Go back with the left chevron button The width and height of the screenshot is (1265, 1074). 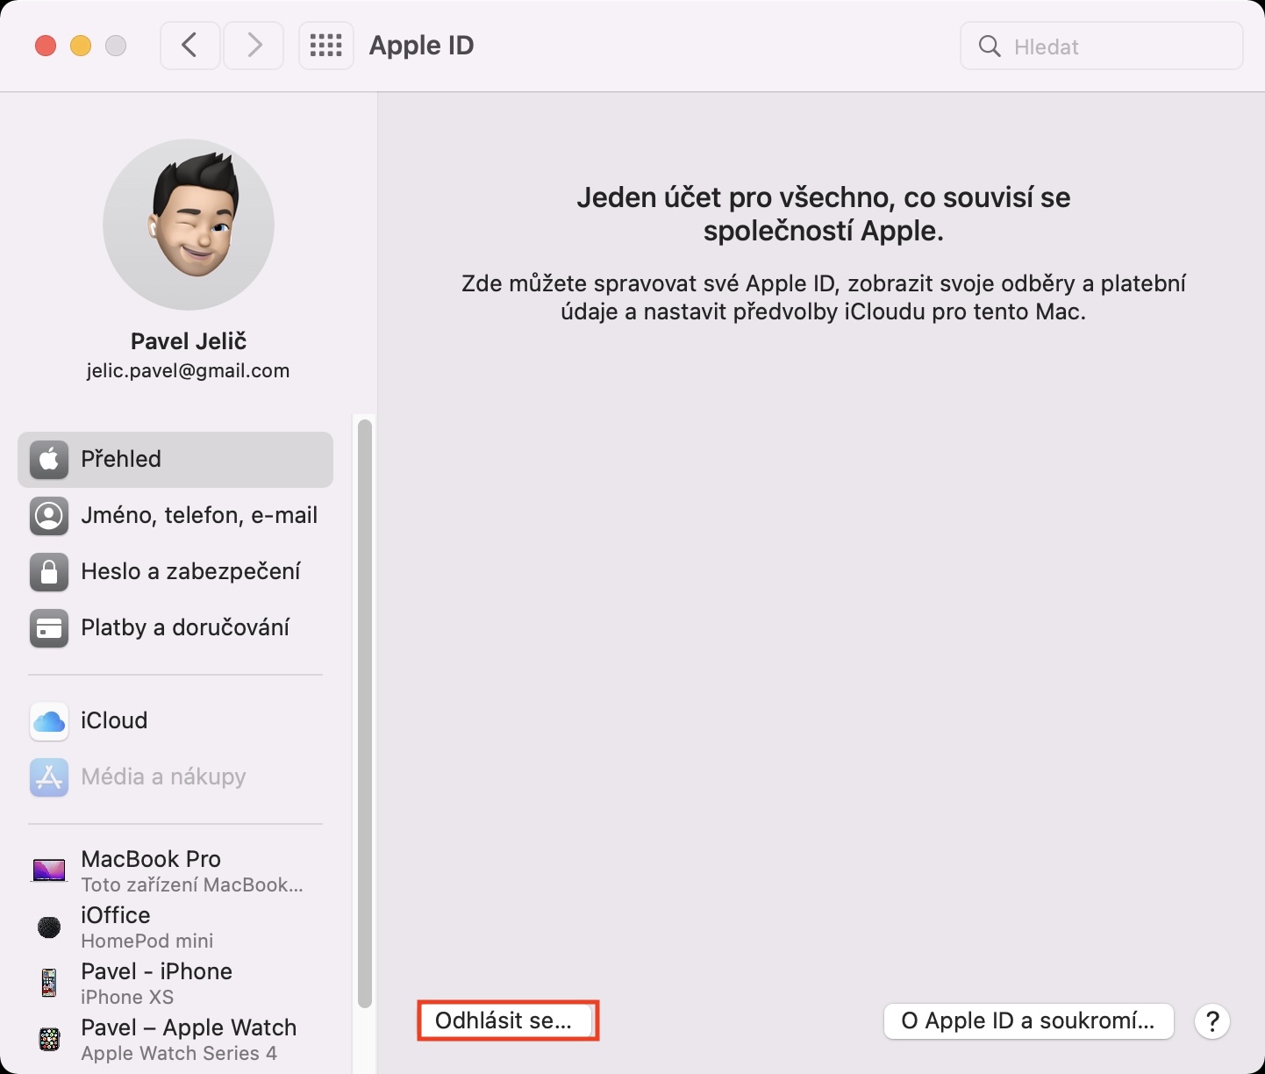tap(189, 46)
